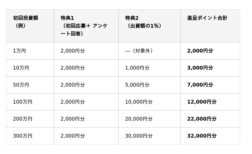Click the 5,000円分 cell in 特典2
This screenshot has width=252, height=154.
tap(150, 85)
